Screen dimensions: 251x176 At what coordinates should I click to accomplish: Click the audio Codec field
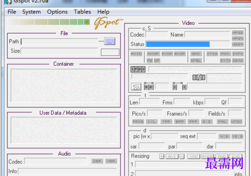56,161
